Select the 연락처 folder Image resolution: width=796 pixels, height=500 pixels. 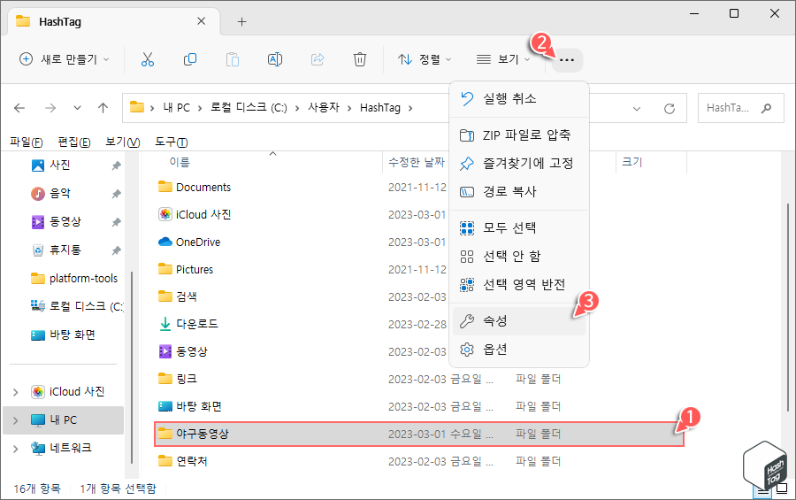(191, 461)
